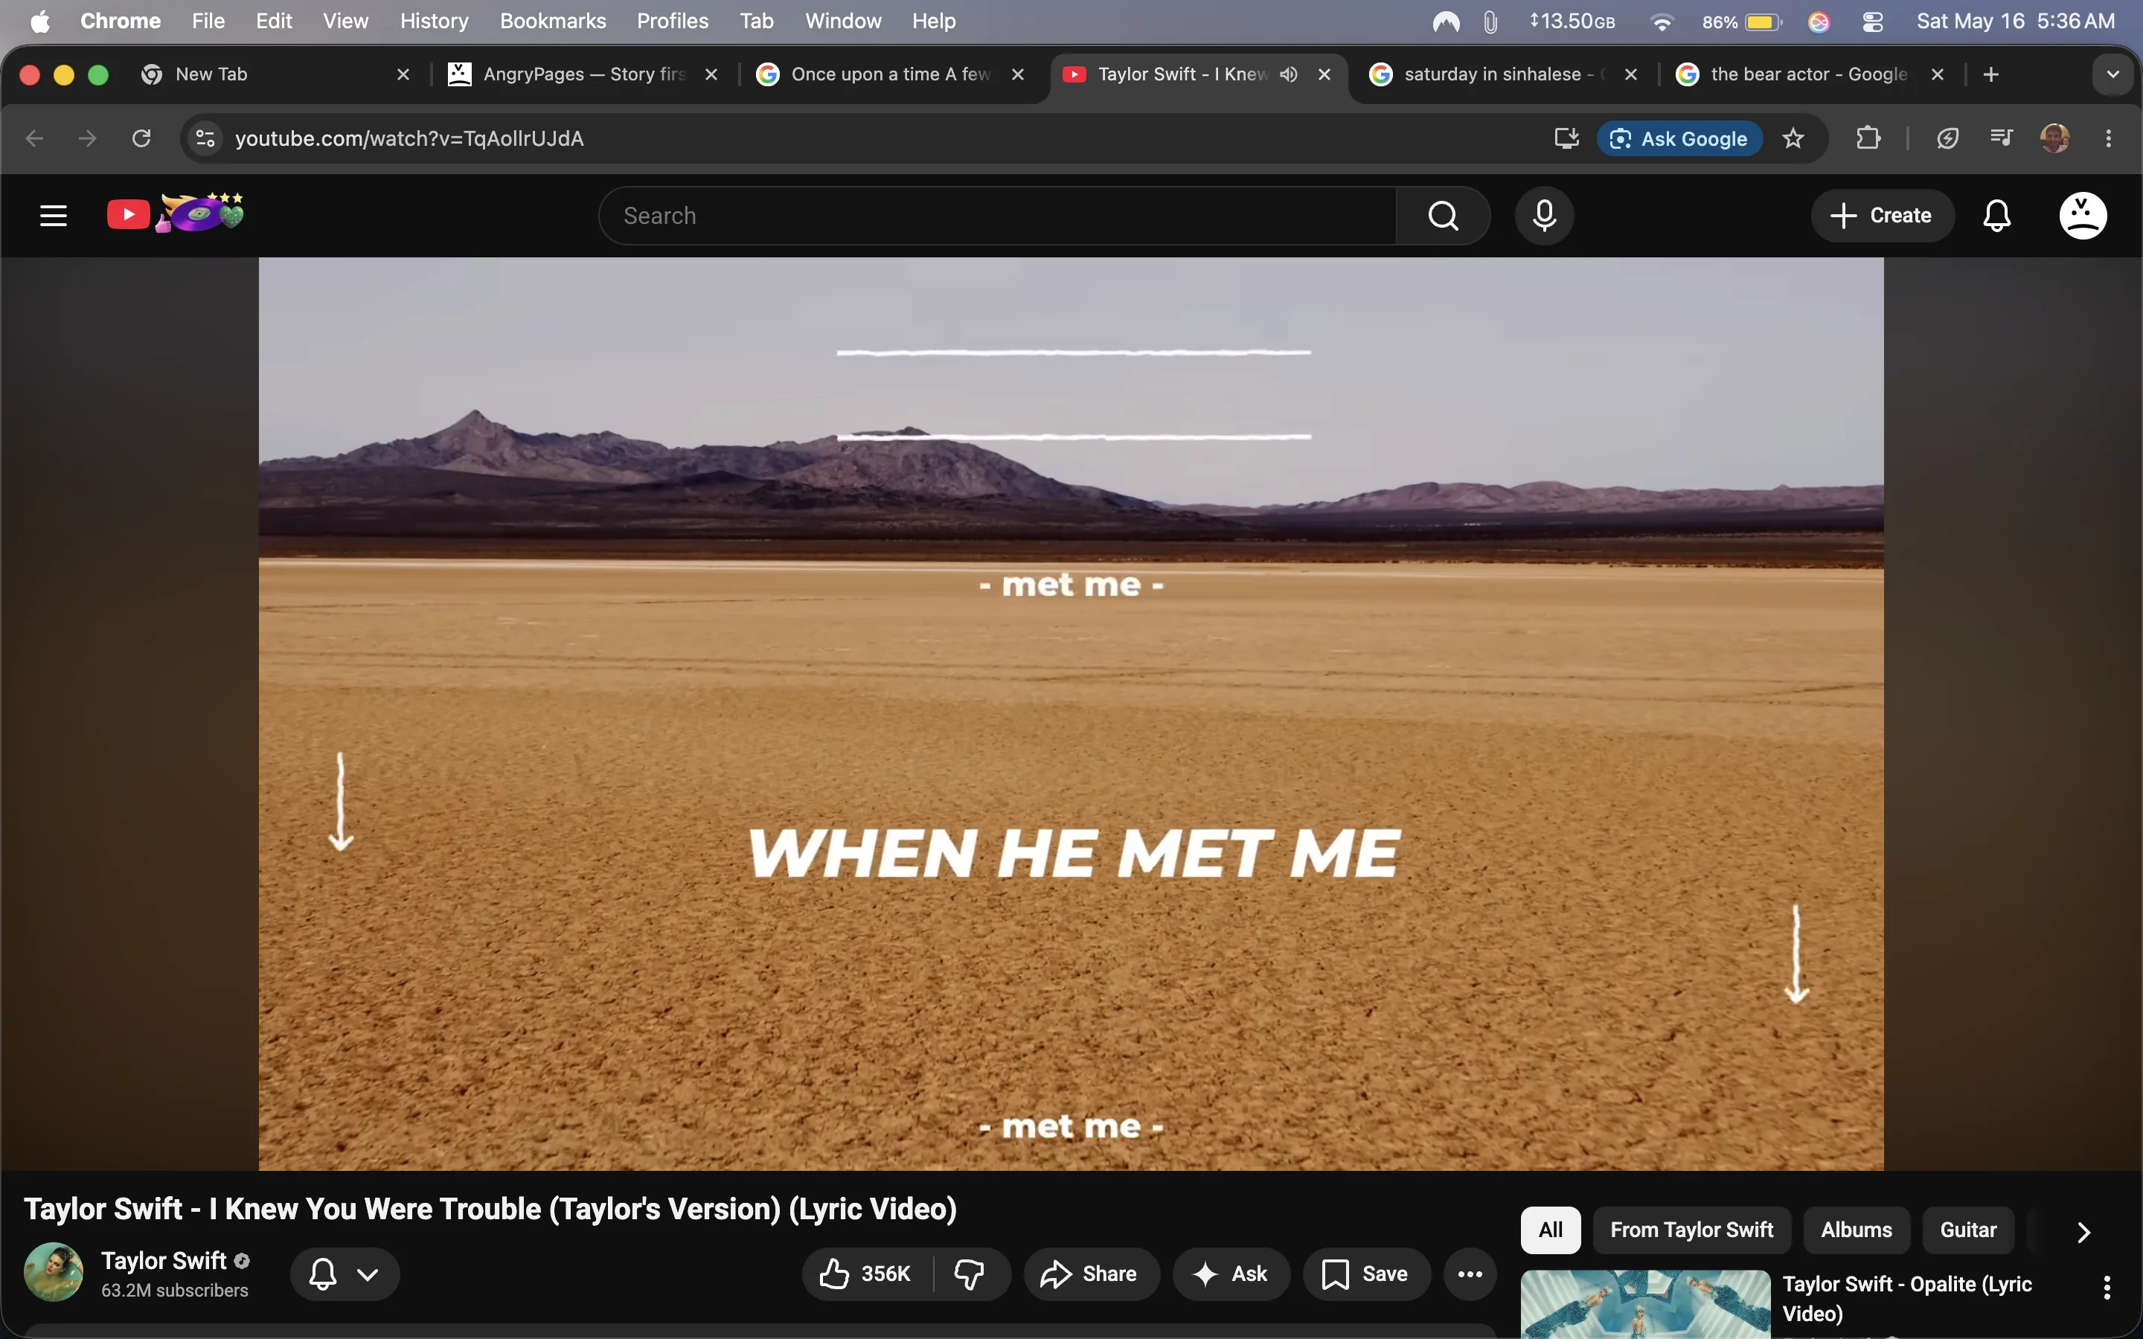Open macOS Control Center
Viewport: 2143px width, 1339px height.
(x=1873, y=22)
